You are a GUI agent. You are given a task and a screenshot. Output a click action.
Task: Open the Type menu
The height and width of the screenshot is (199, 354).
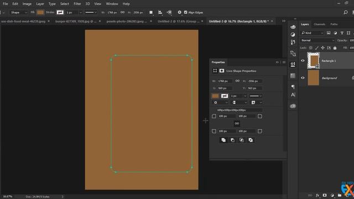(x=52, y=4)
